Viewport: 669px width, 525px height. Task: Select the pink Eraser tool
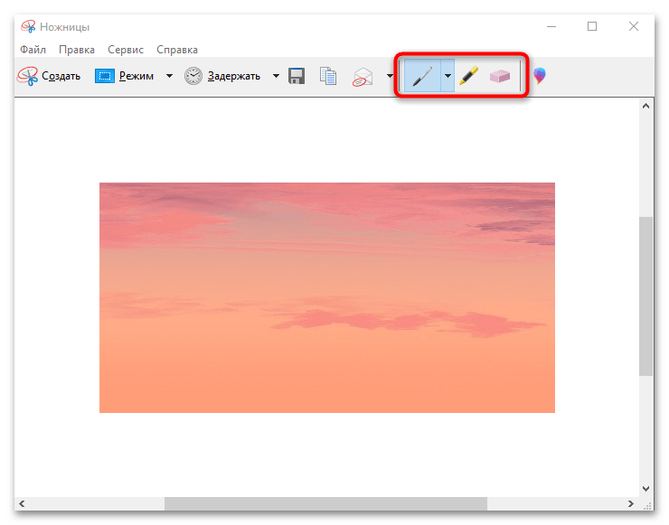pyautogui.click(x=500, y=77)
